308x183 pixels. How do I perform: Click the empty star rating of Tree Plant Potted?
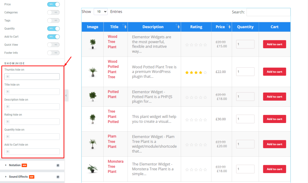coord(196,120)
